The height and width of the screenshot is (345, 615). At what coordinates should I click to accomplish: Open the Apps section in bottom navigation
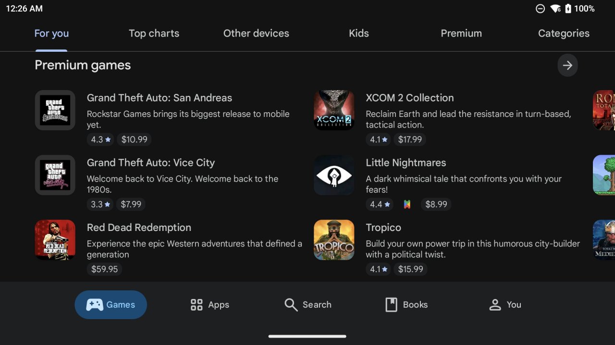[209, 305]
